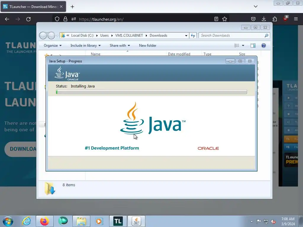Open the green globe taskbar app
Image resolution: width=303 pixels, height=227 pixels.
click(x=63, y=221)
